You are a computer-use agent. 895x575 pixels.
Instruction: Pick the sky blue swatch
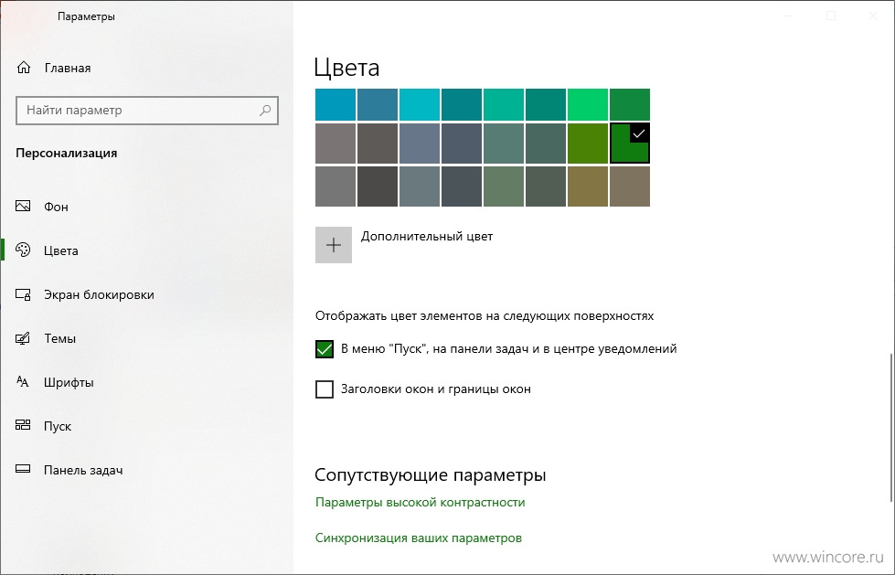[x=336, y=104]
